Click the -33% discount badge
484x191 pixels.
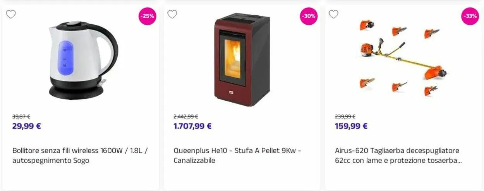coord(470,16)
